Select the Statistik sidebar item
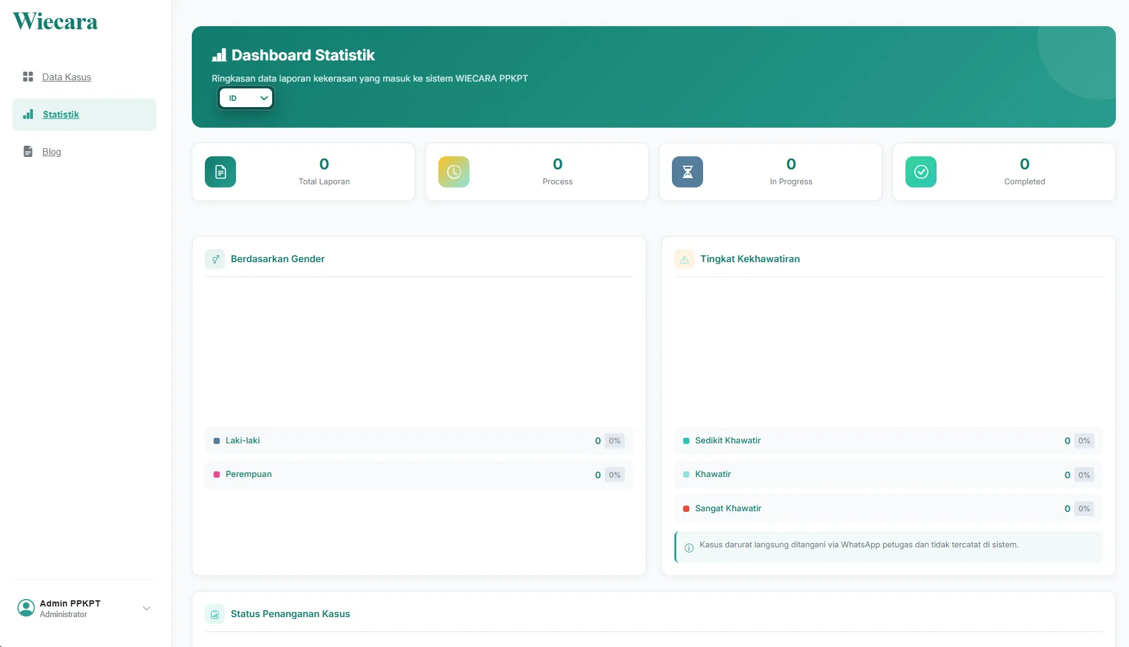 point(84,115)
